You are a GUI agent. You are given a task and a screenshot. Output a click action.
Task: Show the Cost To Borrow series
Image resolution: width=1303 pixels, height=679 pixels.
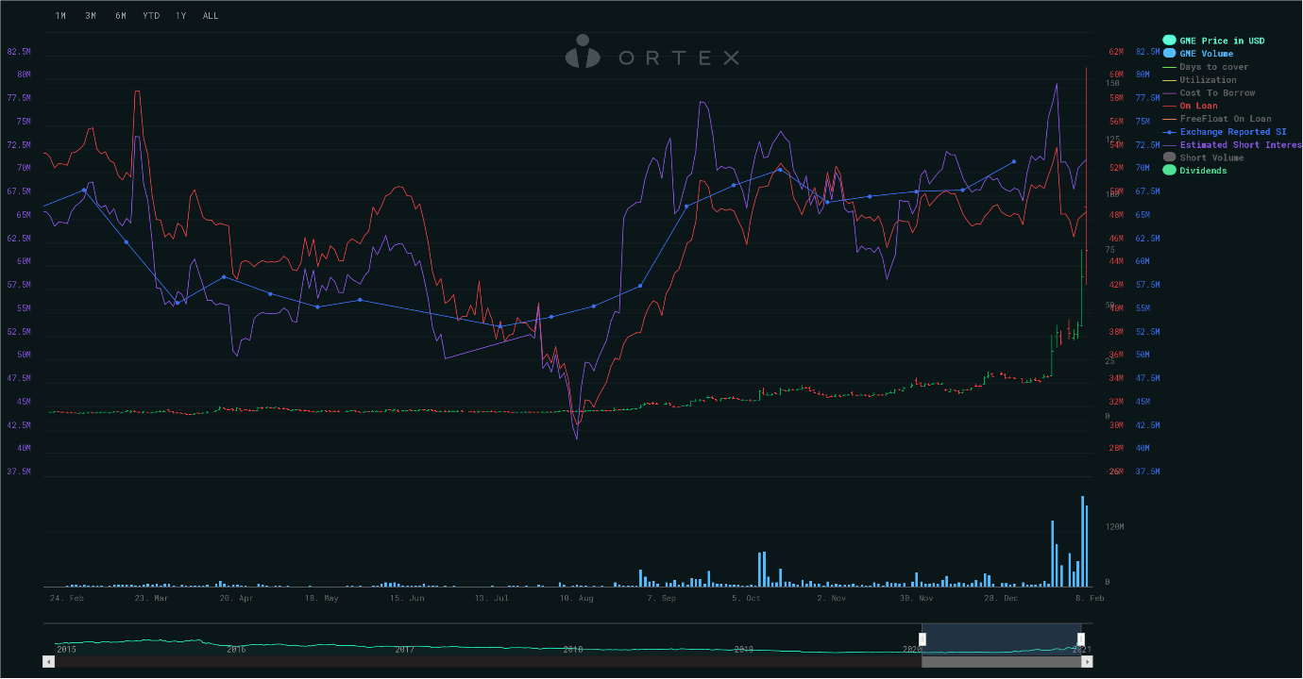[x=1217, y=93]
